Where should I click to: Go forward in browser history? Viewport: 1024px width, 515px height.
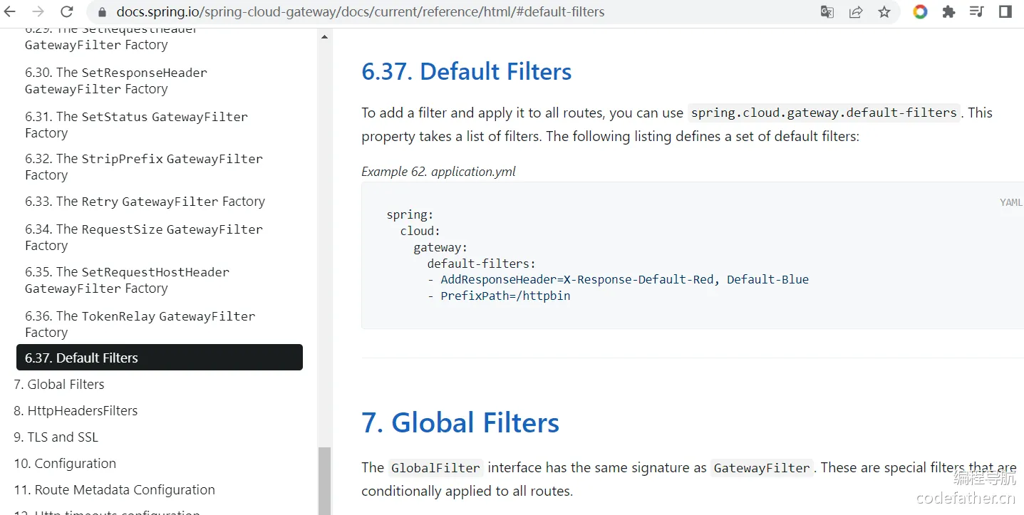(x=38, y=12)
